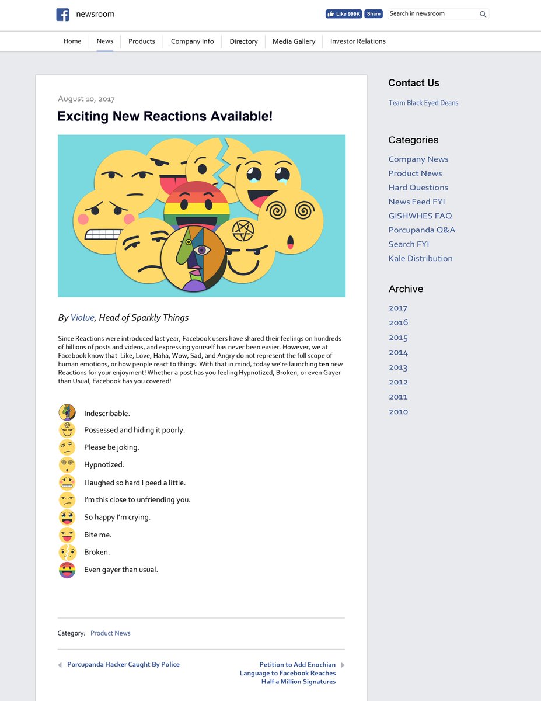Click the text Hypnotized.
The height and width of the screenshot is (701, 541).
click(104, 465)
